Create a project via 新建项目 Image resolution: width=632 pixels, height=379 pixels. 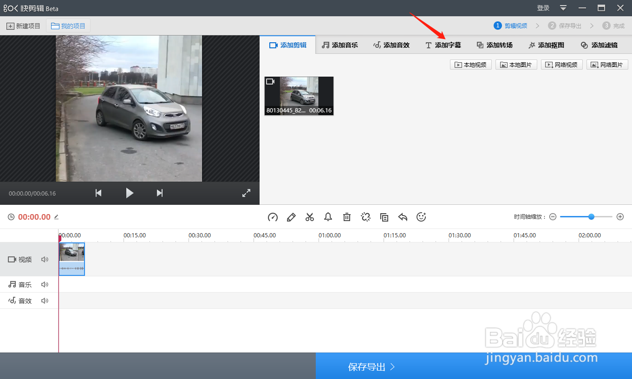pyautogui.click(x=23, y=26)
